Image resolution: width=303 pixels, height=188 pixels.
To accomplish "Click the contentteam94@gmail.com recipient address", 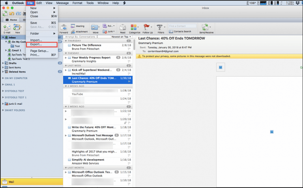I will [x=163, y=51].
